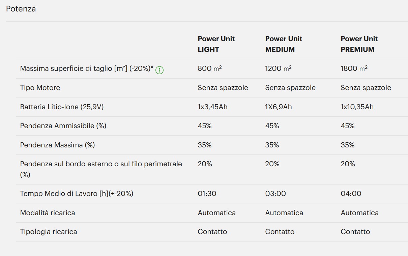Click the Batteria Litio-Ione (25,9V) label

coord(62,107)
